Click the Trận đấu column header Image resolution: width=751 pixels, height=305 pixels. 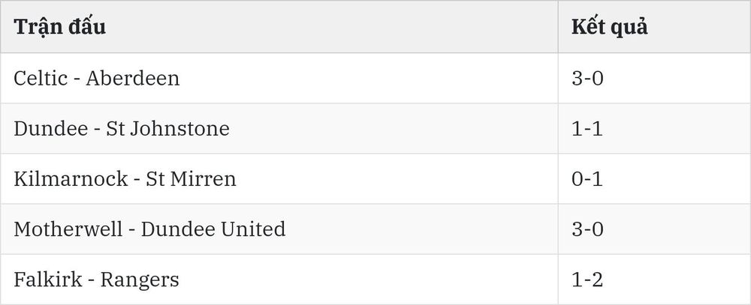279,27
